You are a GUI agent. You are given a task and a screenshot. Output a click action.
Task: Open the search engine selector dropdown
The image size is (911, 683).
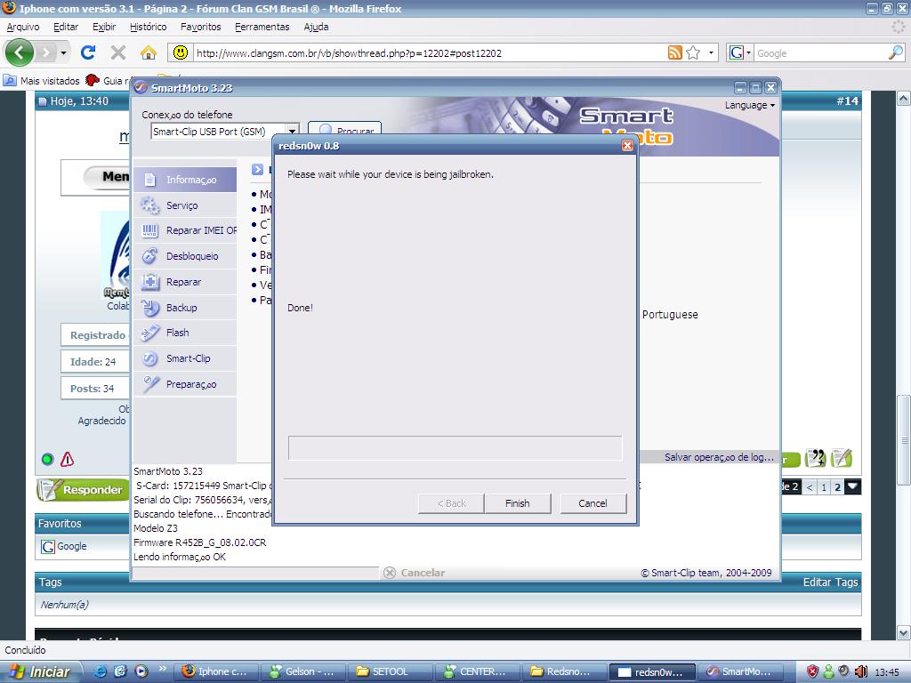coord(748,52)
